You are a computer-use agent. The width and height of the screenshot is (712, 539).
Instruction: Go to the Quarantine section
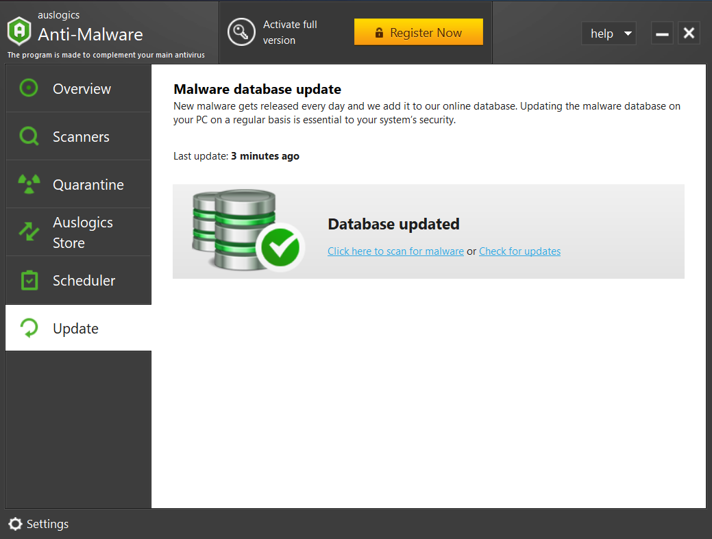coord(78,185)
